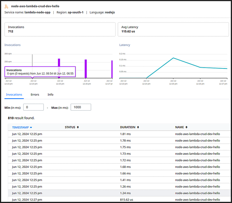Open the Info tab
Screen dimensions: 232x203
coord(50,94)
